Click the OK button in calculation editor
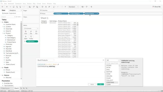The height and width of the screenshot is (92, 163). 101,84
